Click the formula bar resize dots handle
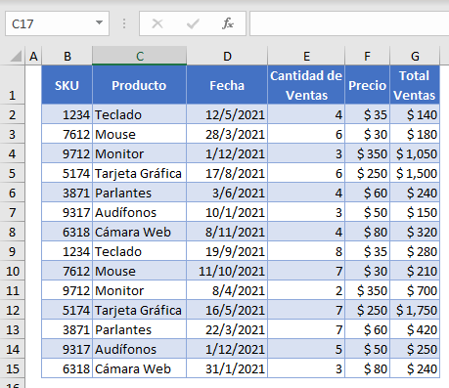This screenshot has width=449, height=388. [x=124, y=23]
